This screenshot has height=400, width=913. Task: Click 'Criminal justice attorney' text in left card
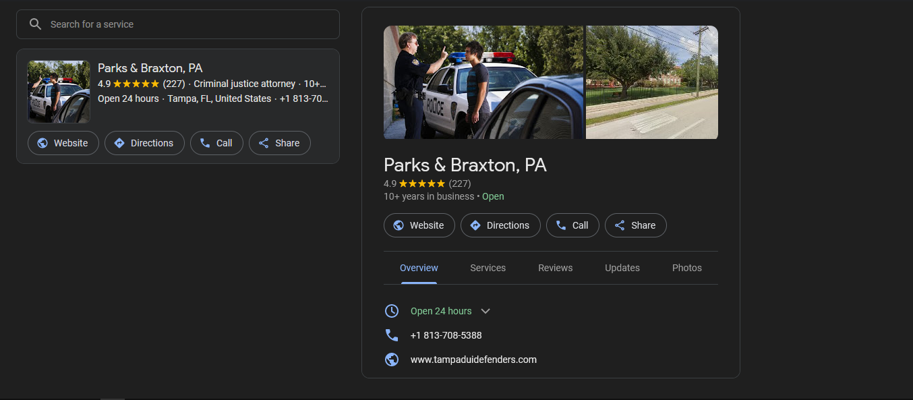tap(244, 84)
